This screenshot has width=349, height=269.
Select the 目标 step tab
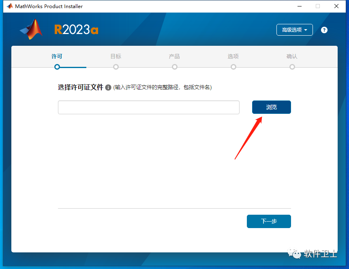pos(116,56)
